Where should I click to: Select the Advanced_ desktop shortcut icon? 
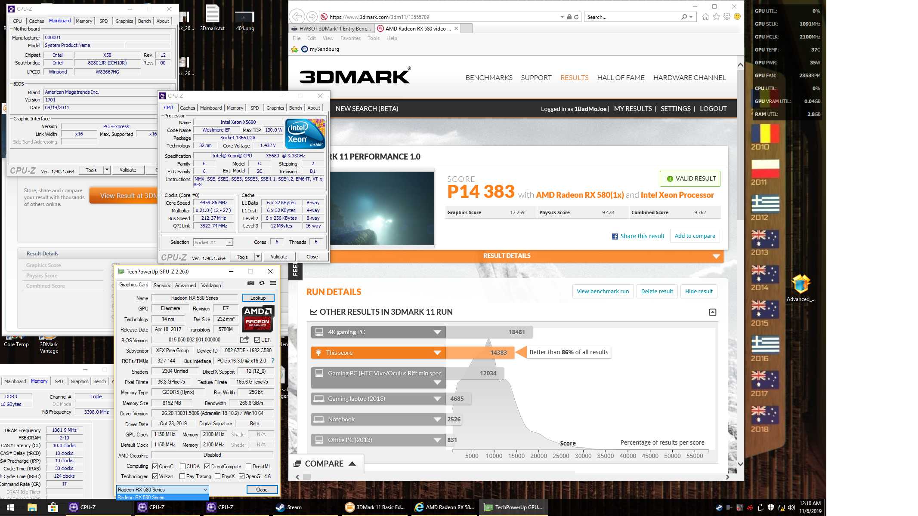[x=801, y=288]
